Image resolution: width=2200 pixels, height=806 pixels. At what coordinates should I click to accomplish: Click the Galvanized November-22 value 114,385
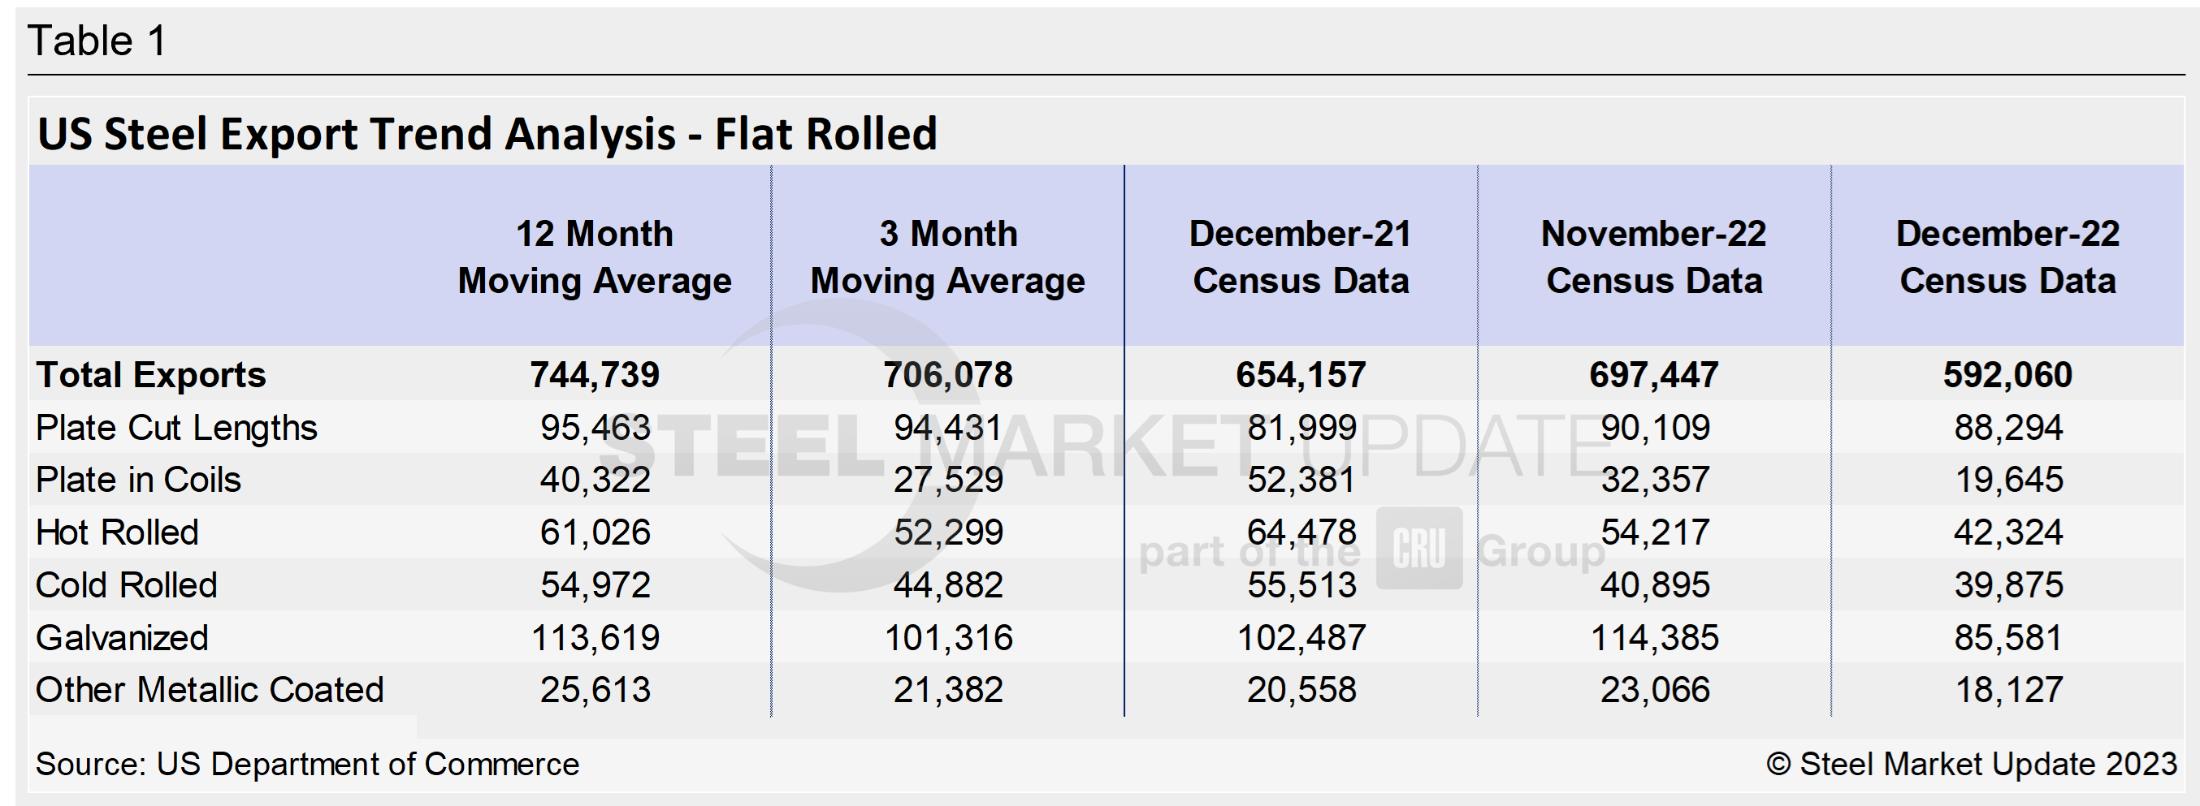click(x=1654, y=638)
